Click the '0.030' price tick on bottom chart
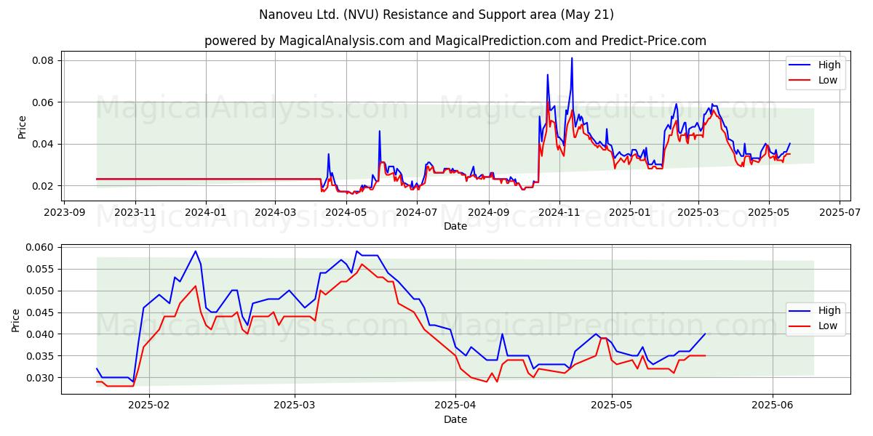 click(x=41, y=378)
